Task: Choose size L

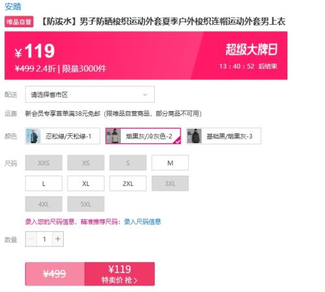Action: pyautogui.click(x=44, y=183)
